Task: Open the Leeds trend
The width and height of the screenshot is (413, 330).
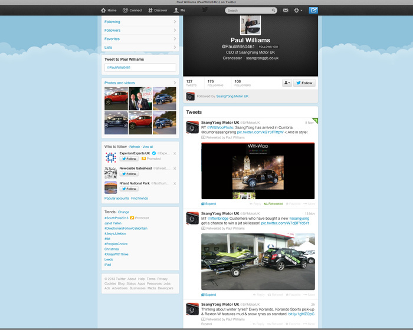Action: coord(109,259)
